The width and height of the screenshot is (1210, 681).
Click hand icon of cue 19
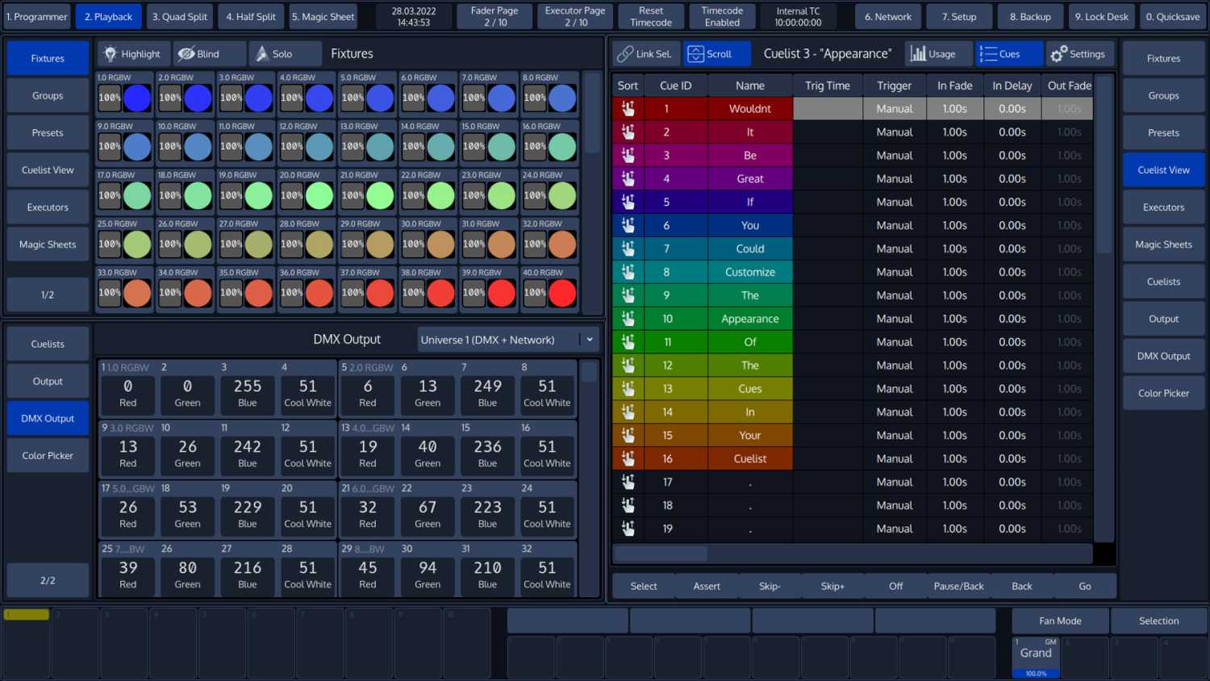628,529
